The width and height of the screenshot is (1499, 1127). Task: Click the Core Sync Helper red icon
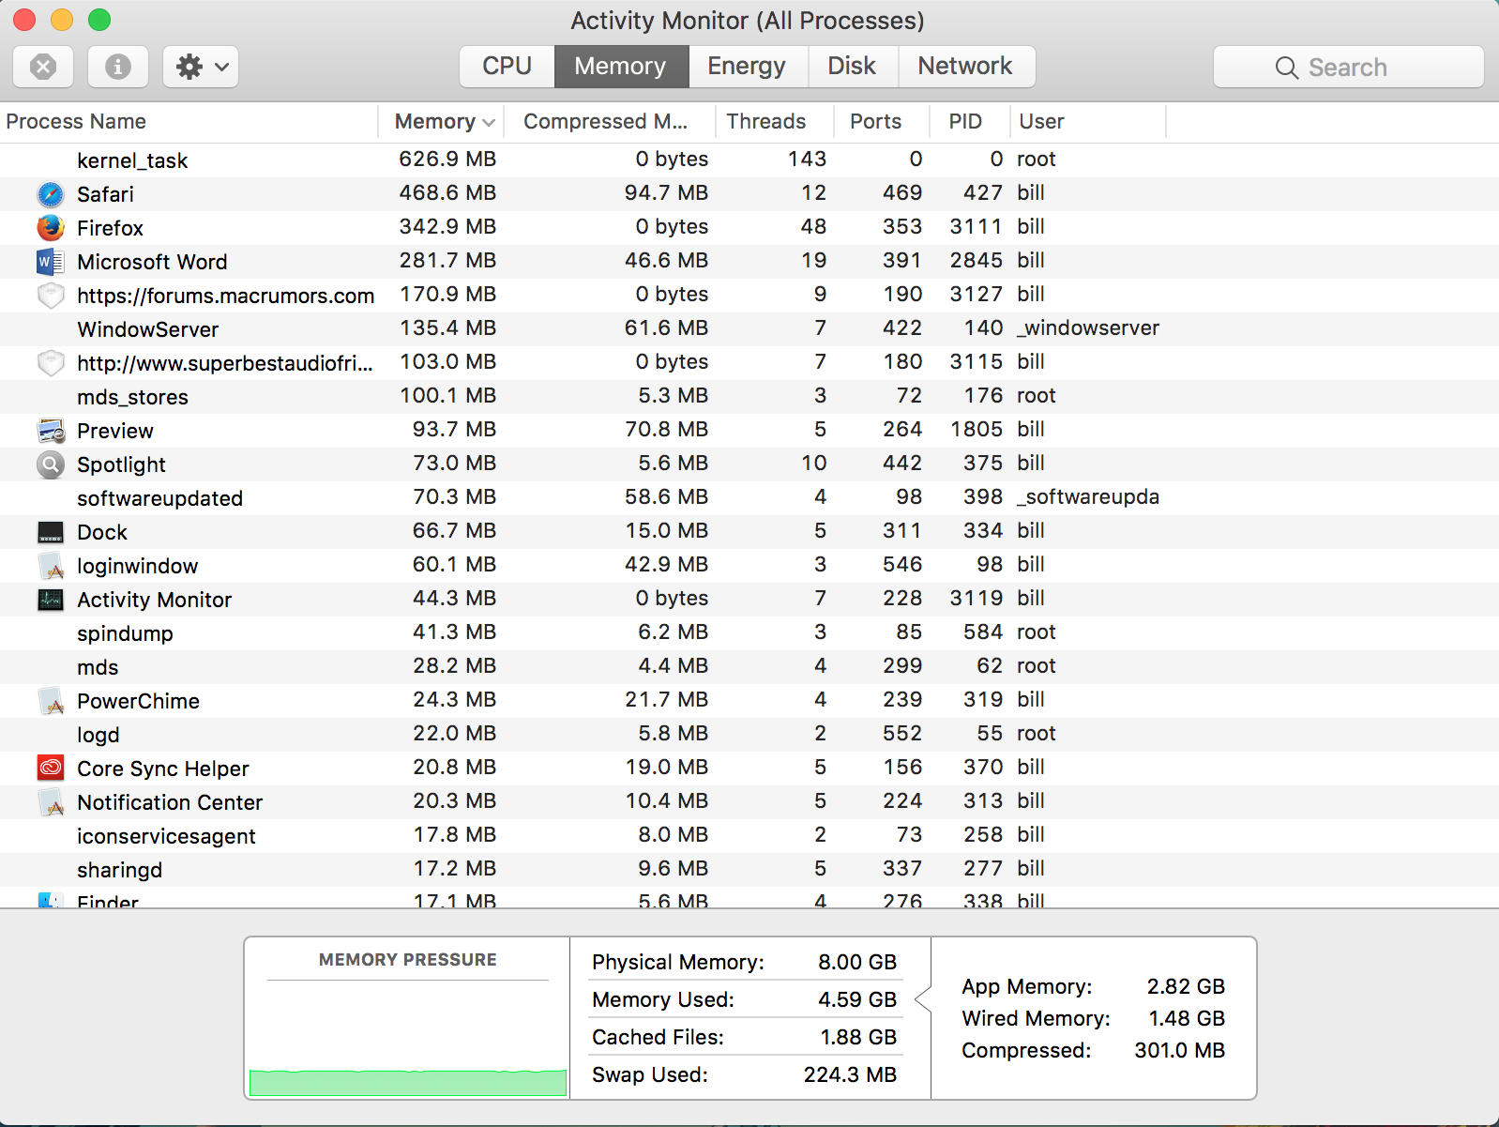(x=51, y=769)
